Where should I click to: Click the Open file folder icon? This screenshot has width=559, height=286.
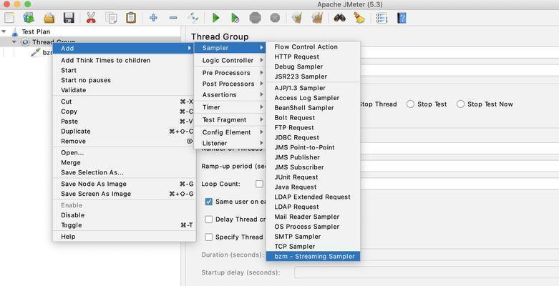click(x=49, y=17)
